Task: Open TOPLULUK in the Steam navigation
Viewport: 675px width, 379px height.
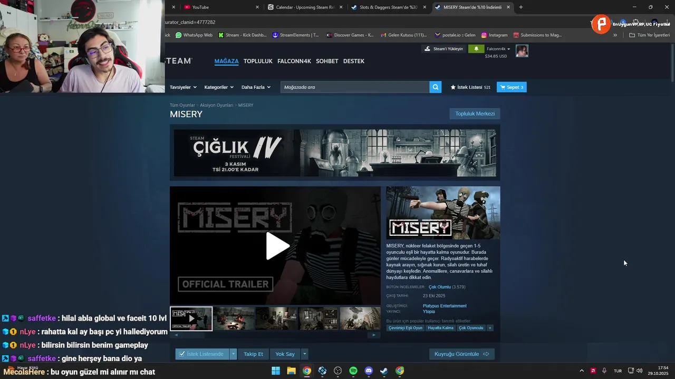Action: pyautogui.click(x=258, y=61)
